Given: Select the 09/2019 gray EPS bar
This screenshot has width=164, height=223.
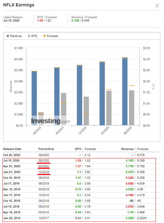Looking at the screenshot, I should [x=64, y=109].
